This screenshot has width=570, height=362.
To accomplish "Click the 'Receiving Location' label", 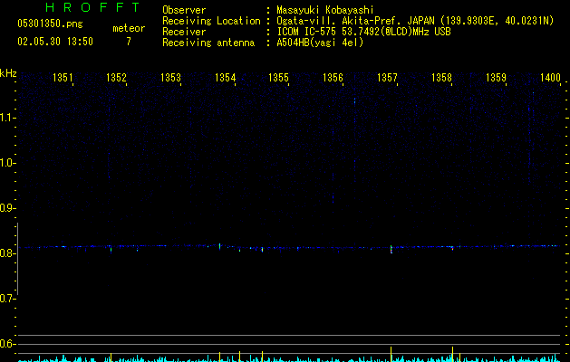I will [211, 21].
